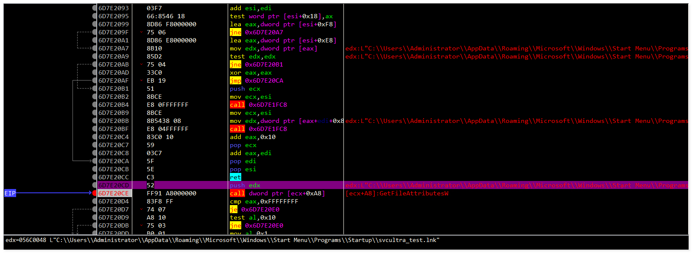Image resolution: width=692 pixels, height=253 pixels.
Task: Click gray bullet beside 6D7E209F
Action: point(95,32)
